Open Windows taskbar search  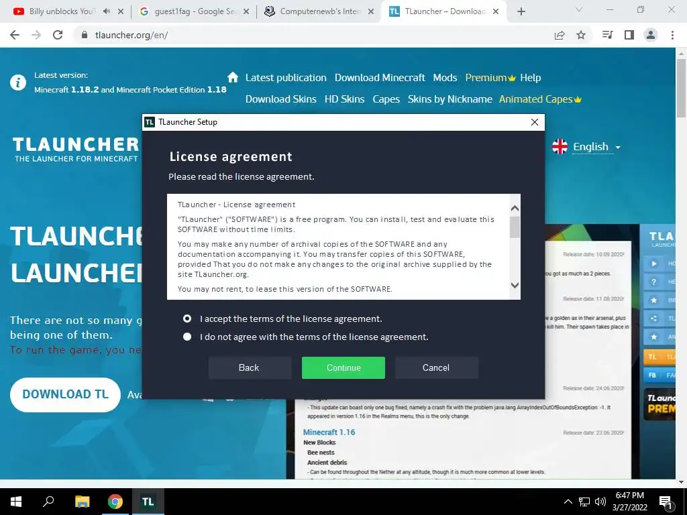(48, 502)
